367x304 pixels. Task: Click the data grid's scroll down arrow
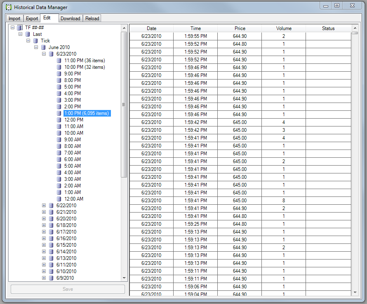pyautogui.click(x=355, y=292)
